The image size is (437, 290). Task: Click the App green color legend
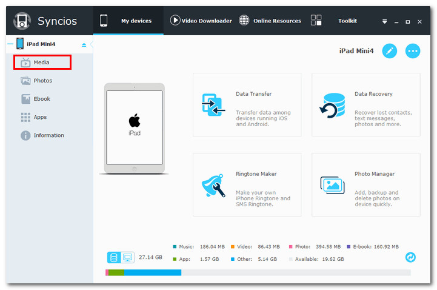[175, 259]
